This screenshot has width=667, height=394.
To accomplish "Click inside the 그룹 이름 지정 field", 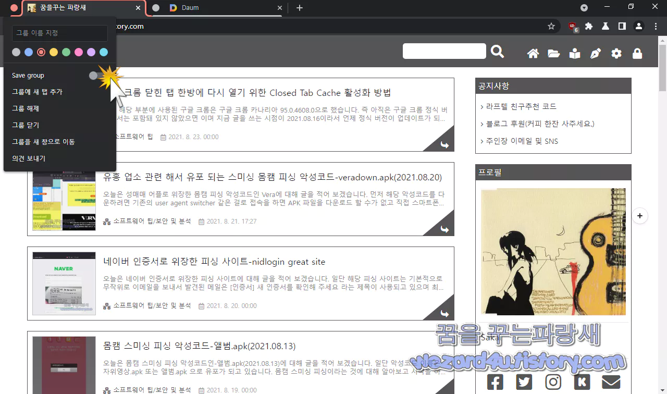I will point(59,32).
